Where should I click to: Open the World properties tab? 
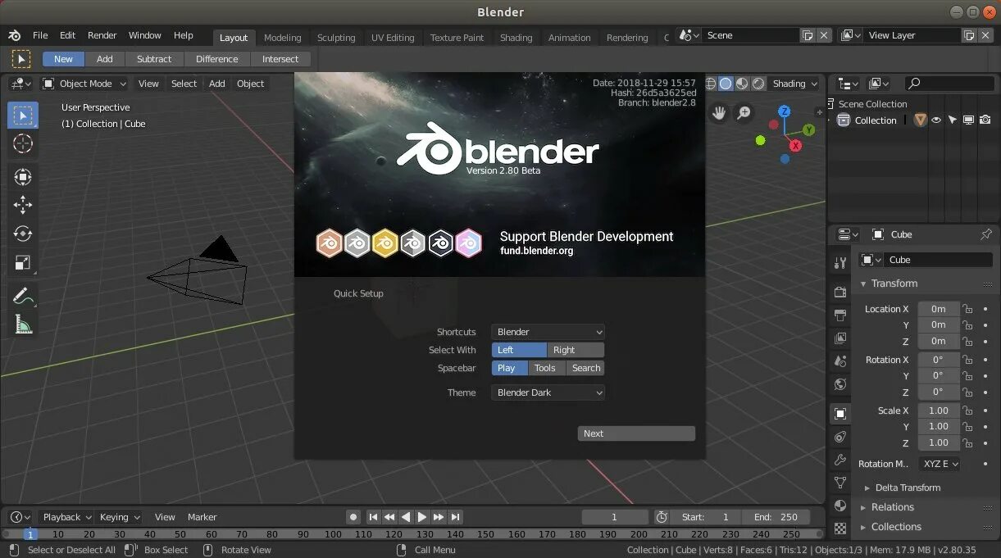tap(840, 384)
